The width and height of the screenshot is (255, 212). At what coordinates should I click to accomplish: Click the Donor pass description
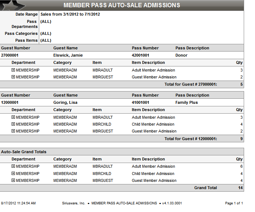181,55
